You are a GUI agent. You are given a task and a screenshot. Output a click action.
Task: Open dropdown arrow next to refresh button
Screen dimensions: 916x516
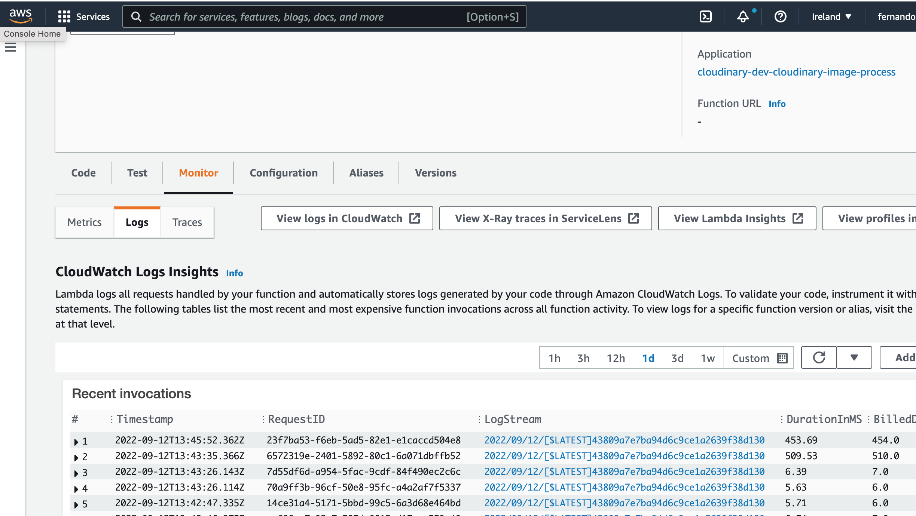pyautogui.click(x=854, y=358)
